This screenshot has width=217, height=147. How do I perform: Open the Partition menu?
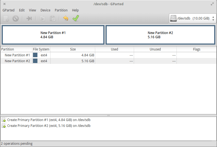(x=61, y=10)
